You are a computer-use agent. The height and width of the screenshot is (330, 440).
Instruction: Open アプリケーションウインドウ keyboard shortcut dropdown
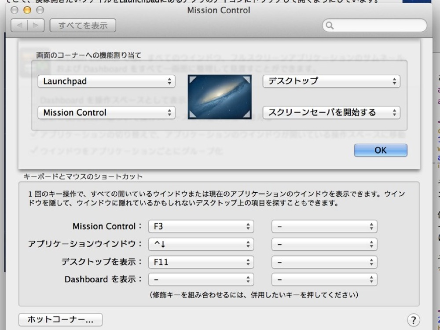click(x=201, y=244)
